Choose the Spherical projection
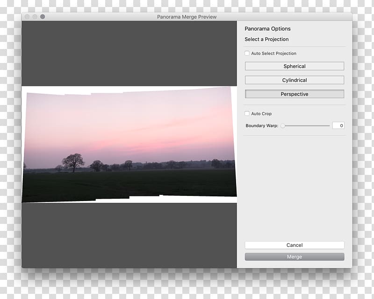 (x=295, y=66)
